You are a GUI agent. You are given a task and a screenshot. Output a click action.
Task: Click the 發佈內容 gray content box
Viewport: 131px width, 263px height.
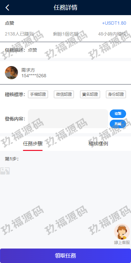(x=68, y=119)
